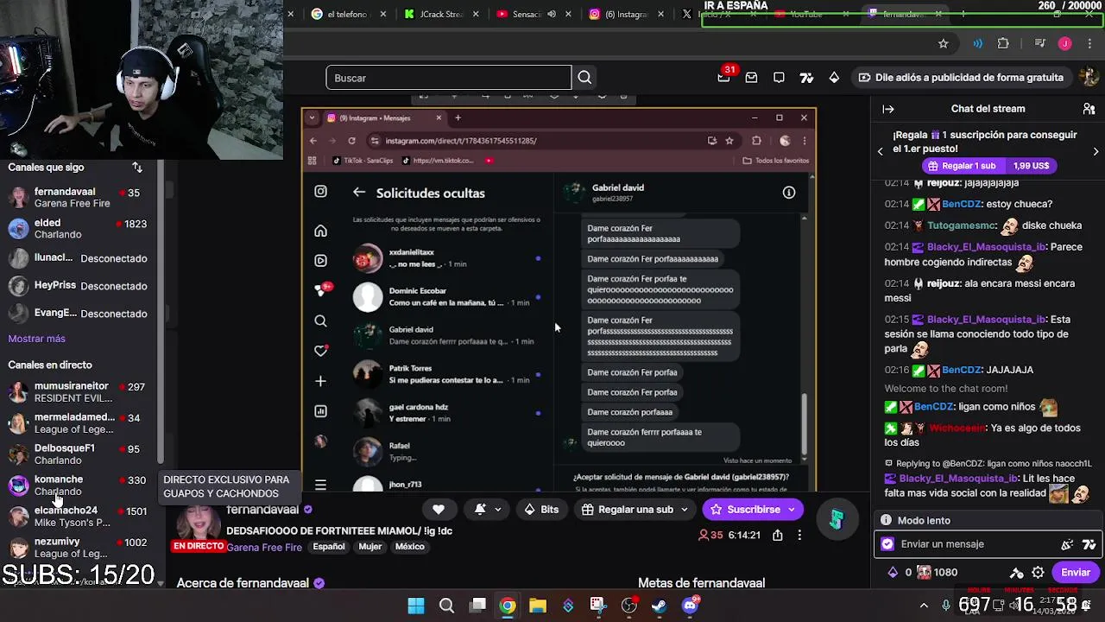This screenshot has height=622, width=1105.
Task: Open Chrome profile avatar J
Action: 1064,43
